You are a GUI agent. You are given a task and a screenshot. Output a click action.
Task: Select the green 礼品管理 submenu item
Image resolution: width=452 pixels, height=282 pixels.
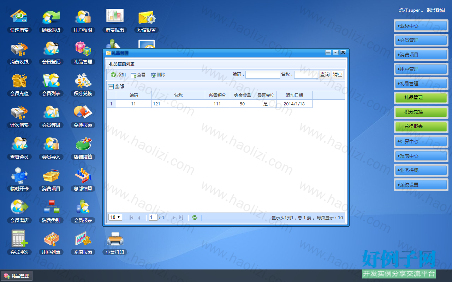tap(421, 98)
